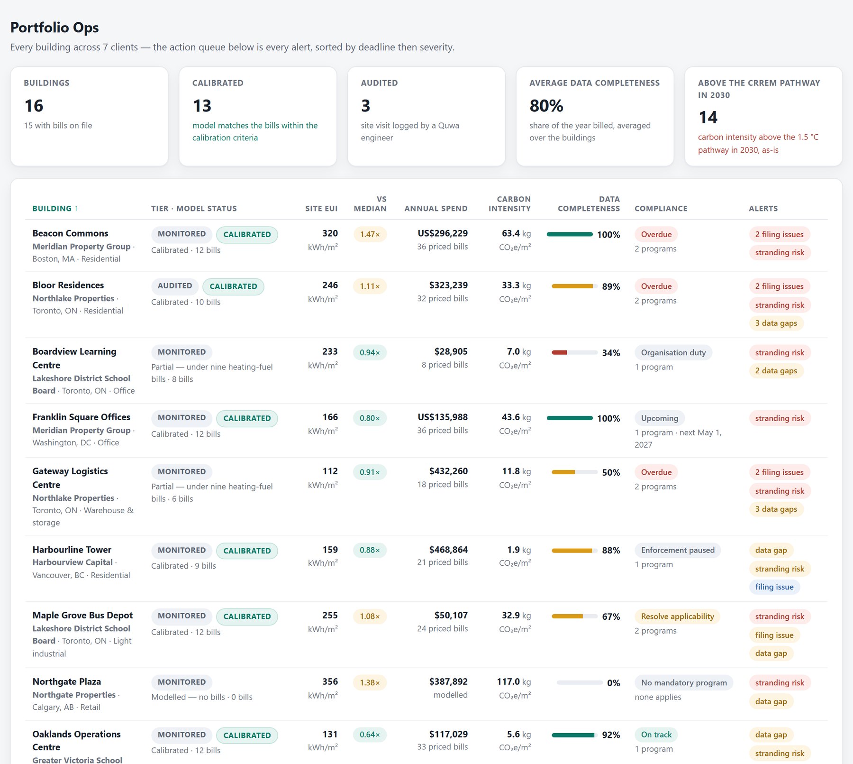The width and height of the screenshot is (853, 764).
Task: Click the 0.64× median badge
Action: 370,735
